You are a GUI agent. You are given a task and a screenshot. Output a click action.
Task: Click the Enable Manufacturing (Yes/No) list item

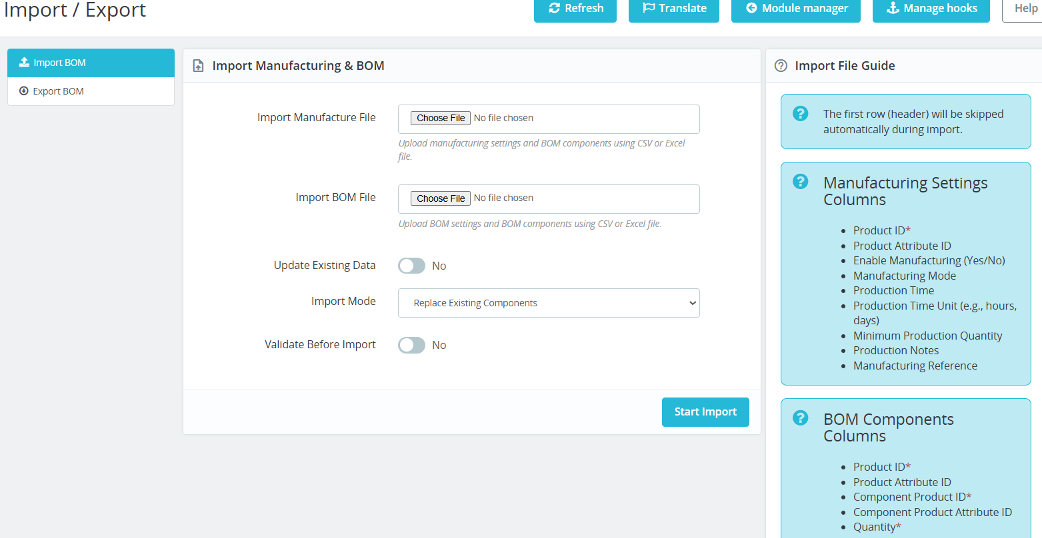[x=929, y=260]
